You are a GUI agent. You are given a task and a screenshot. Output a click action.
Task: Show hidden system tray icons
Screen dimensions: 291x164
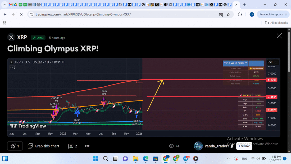tap(228, 159)
